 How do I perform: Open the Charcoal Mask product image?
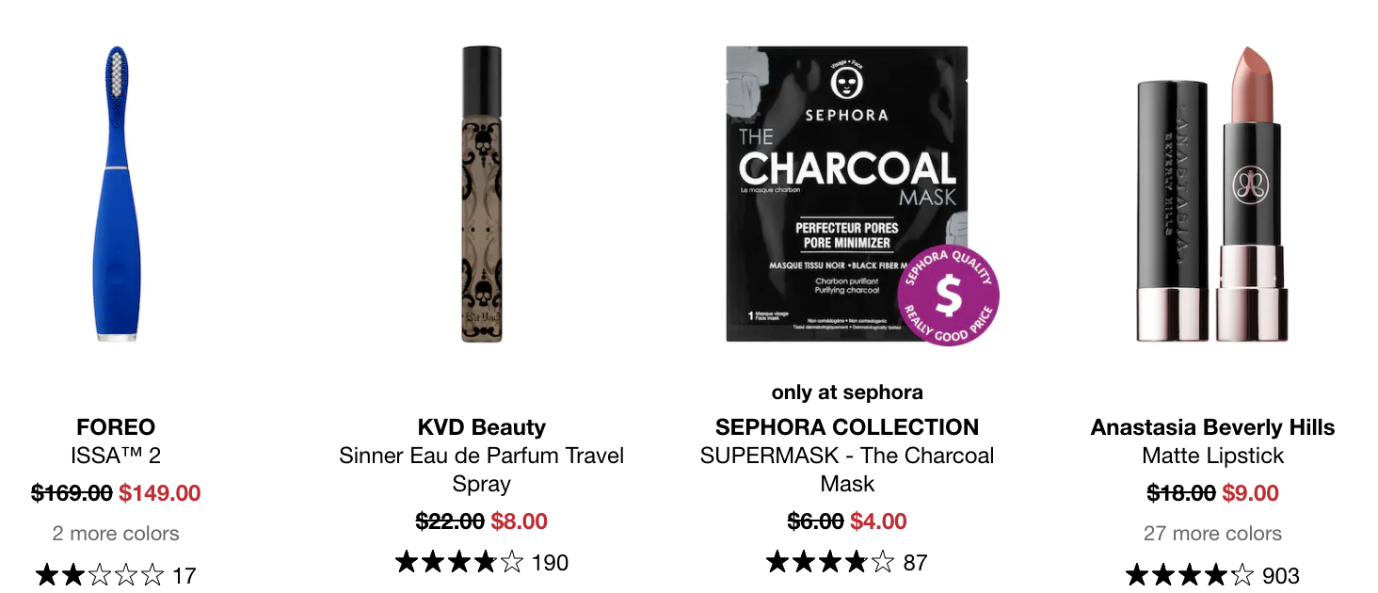[x=847, y=193]
